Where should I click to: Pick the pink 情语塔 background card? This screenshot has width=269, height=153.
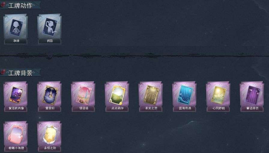tap(83, 97)
